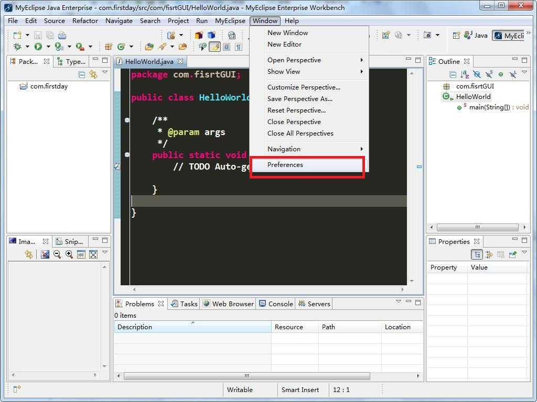Click Outline panel horizontal scrollbar
Screen dimensions: 537x402
[477, 227]
